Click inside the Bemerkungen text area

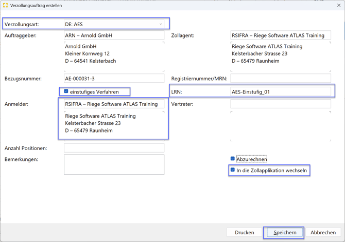(x=114, y=165)
